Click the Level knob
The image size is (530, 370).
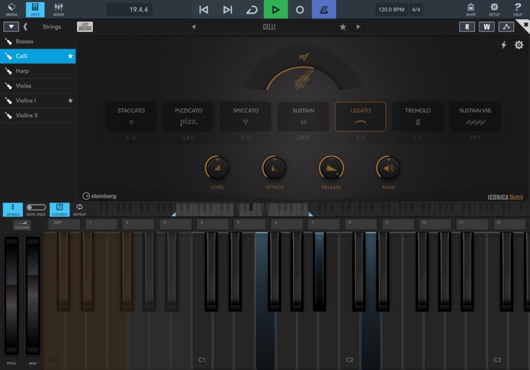[217, 168]
